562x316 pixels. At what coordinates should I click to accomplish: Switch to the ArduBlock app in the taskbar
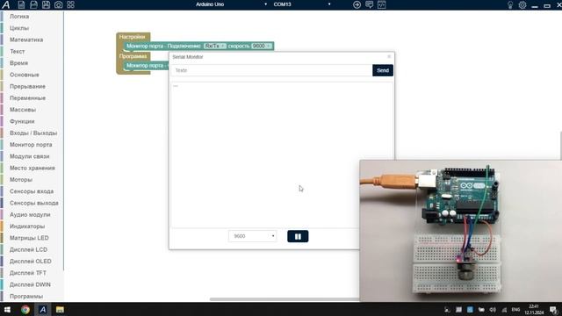[43, 310]
